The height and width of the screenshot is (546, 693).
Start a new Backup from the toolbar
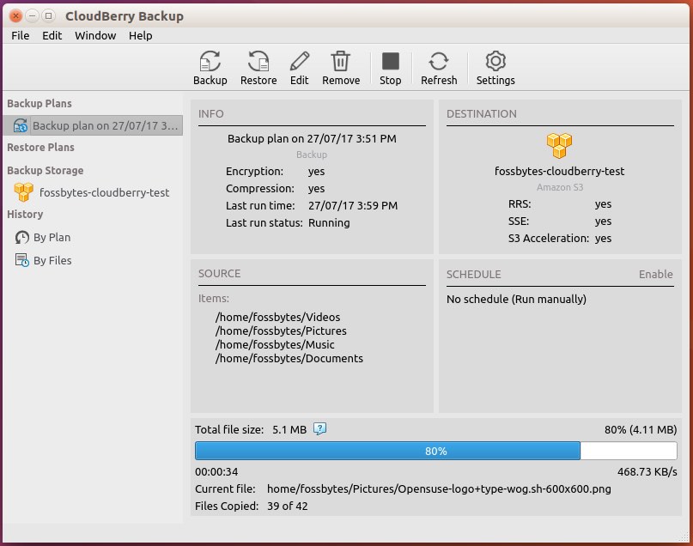(x=210, y=68)
